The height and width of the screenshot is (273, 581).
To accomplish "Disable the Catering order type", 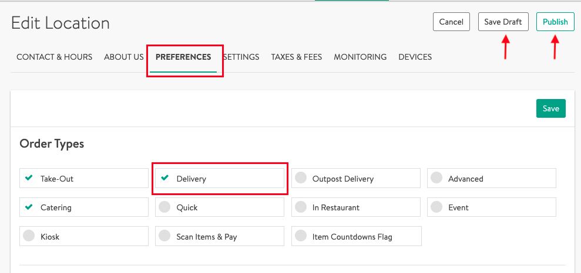I will coord(29,207).
